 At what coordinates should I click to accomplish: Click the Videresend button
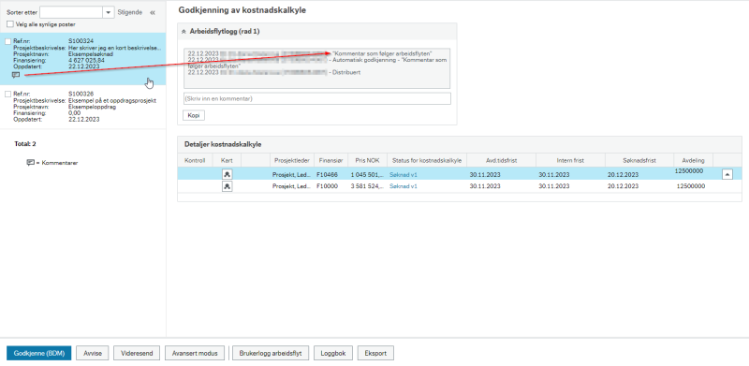[x=137, y=353]
